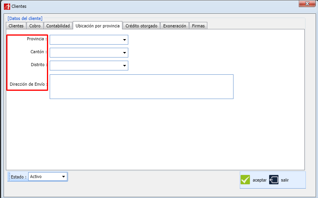Click the dotted grip handle beside Estado
This screenshot has height=198, width=318.
(9, 176)
